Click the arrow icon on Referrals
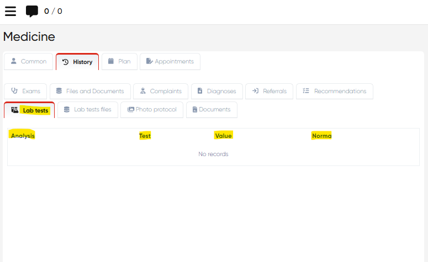Viewport: 428px width, 262px height. point(255,91)
